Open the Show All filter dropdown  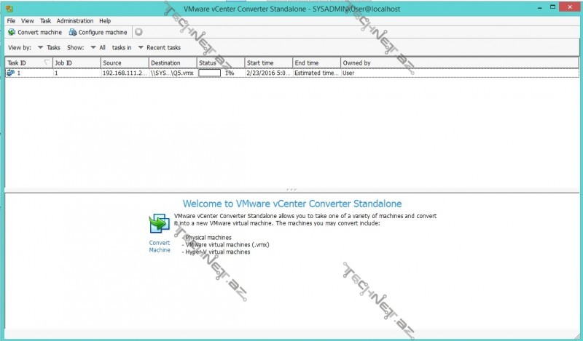click(x=98, y=47)
